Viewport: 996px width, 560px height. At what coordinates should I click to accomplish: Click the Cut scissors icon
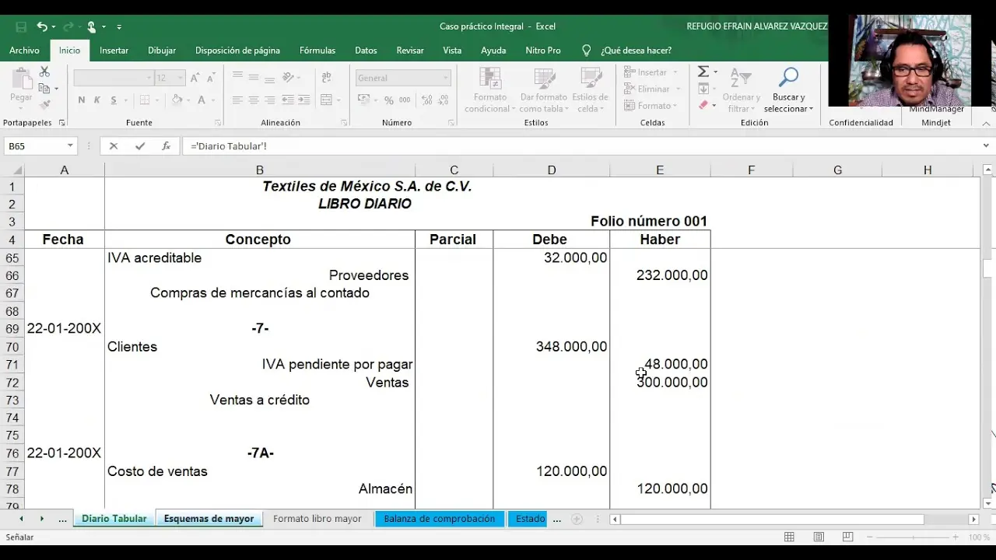[44, 72]
